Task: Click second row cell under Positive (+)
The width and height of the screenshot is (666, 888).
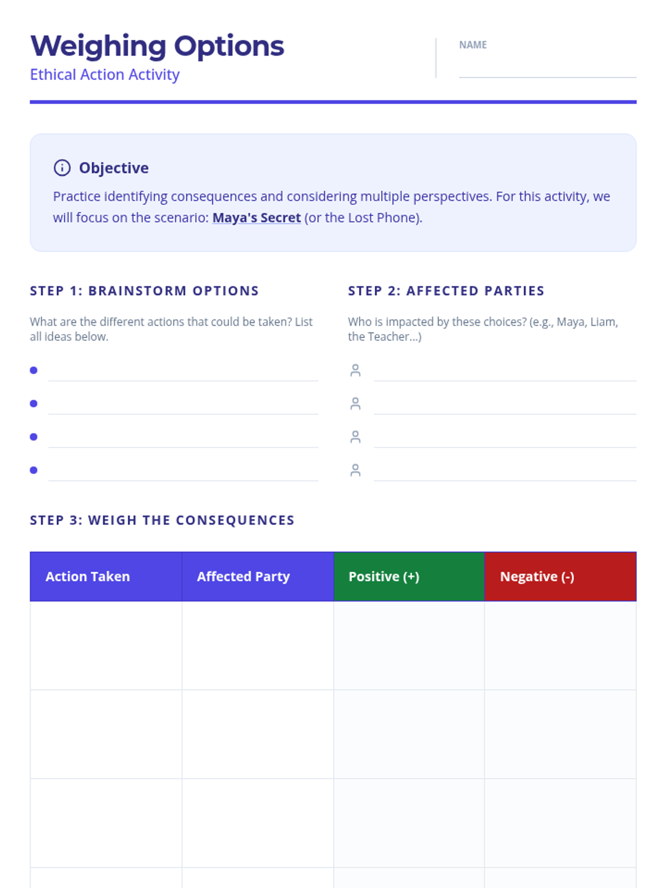Action: pos(409,734)
